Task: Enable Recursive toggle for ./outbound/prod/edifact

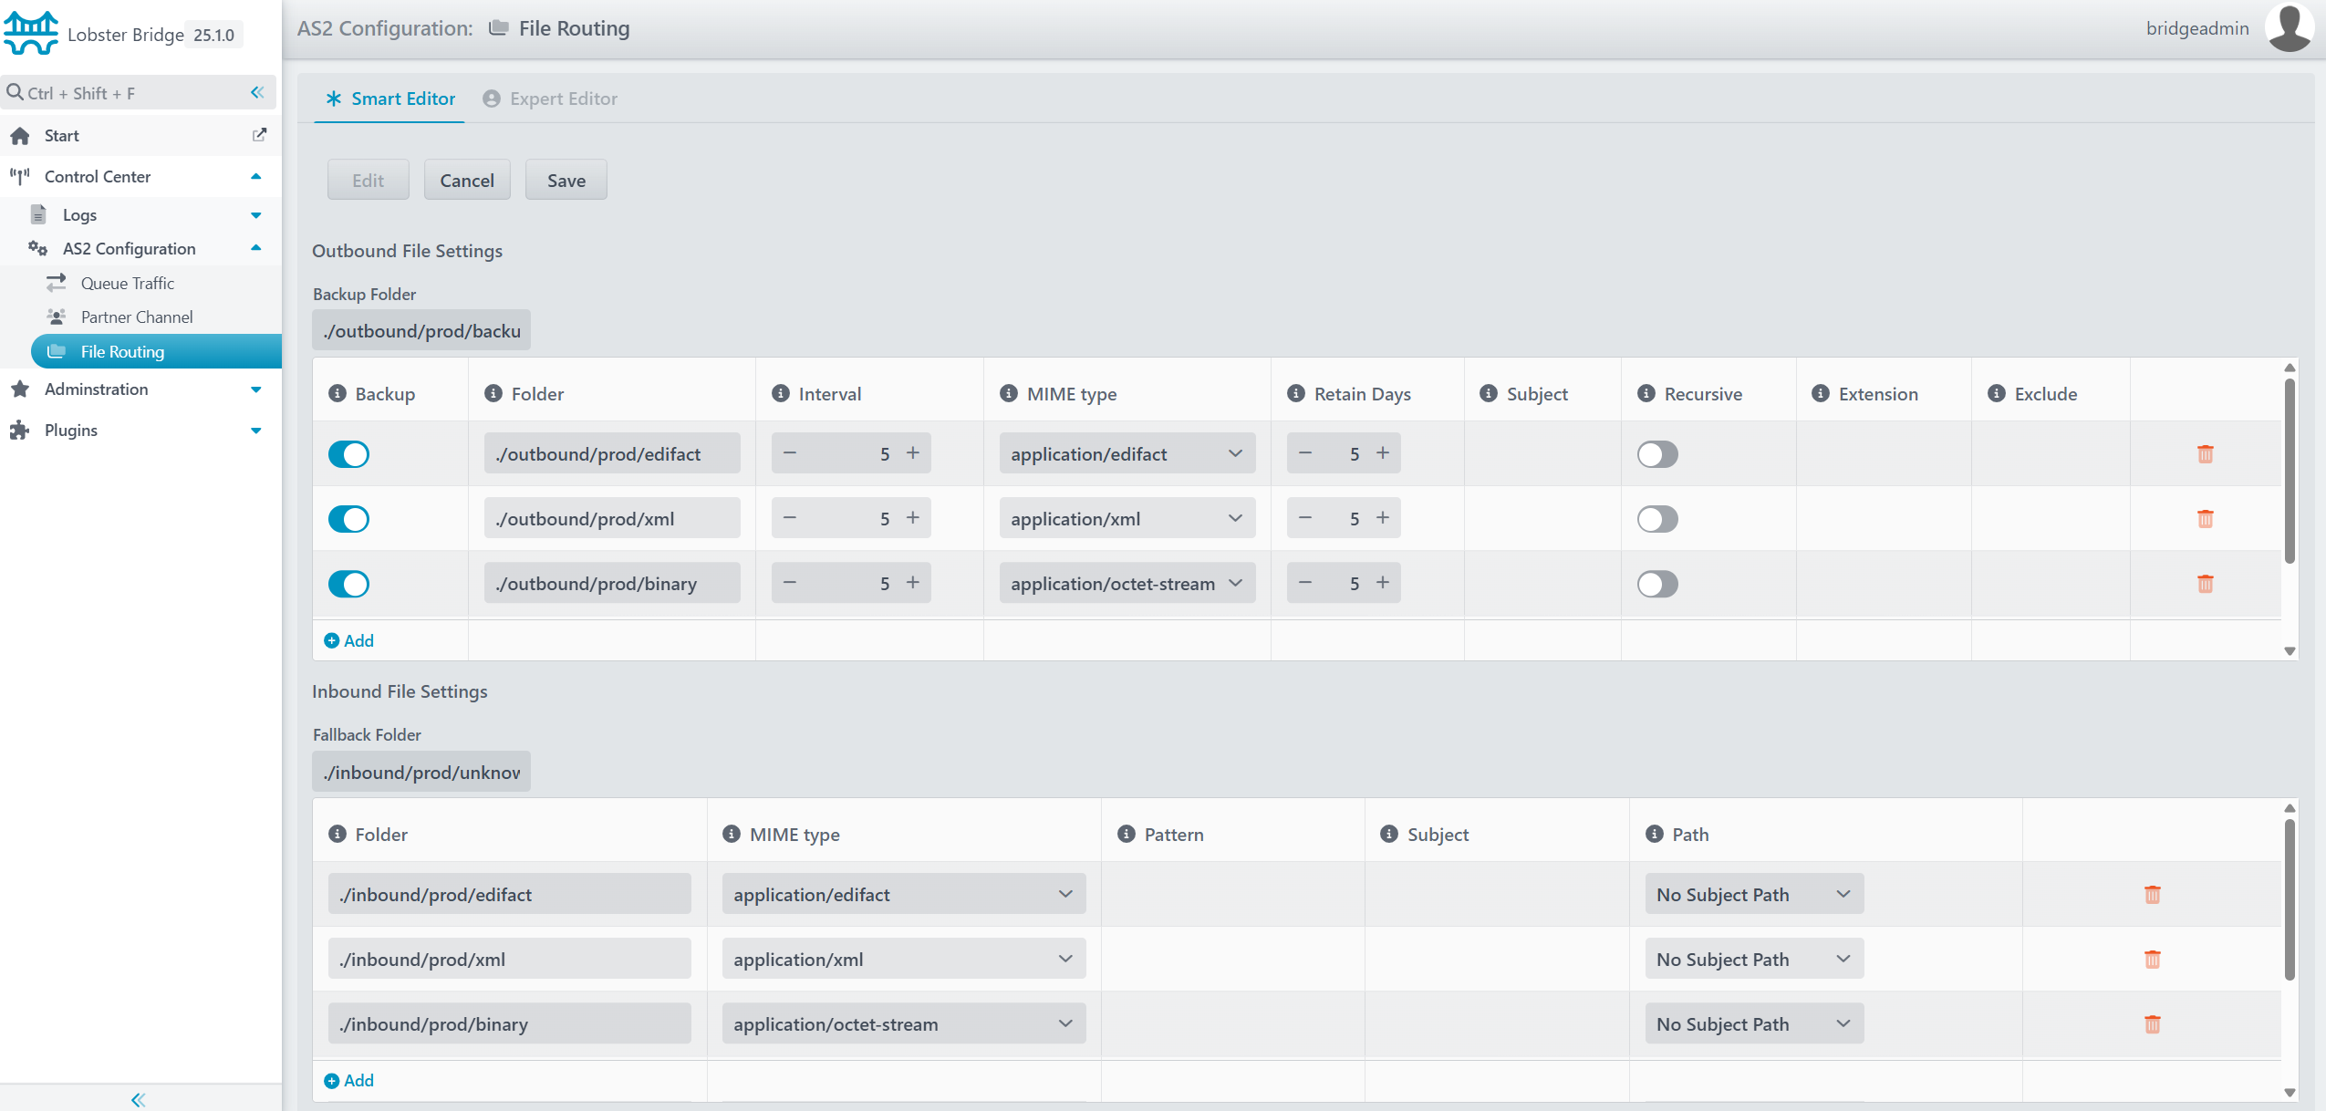Action: coord(1656,454)
